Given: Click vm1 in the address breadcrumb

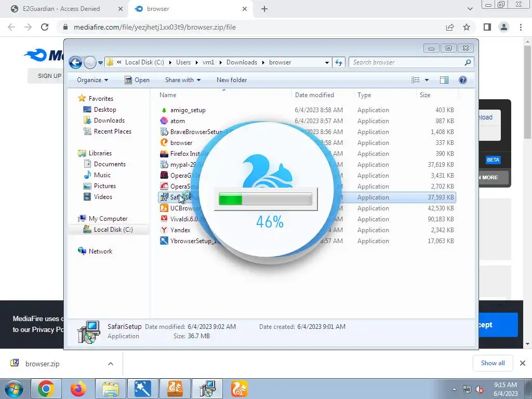Looking at the screenshot, I should pyautogui.click(x=208, y=62).
